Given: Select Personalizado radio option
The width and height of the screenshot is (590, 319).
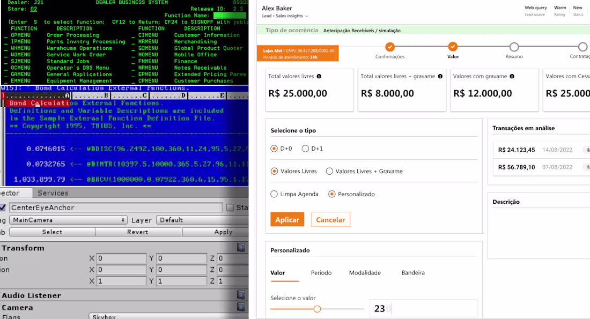Looking at the screenshot, I should point(332,194).
